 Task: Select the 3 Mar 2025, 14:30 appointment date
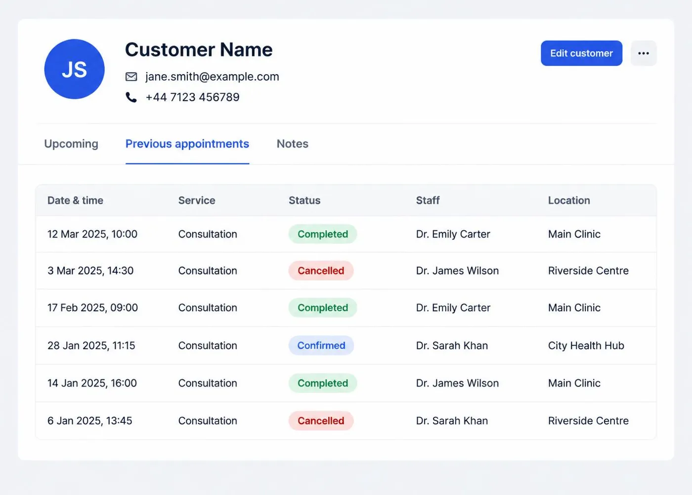click(x=90, y=271)
